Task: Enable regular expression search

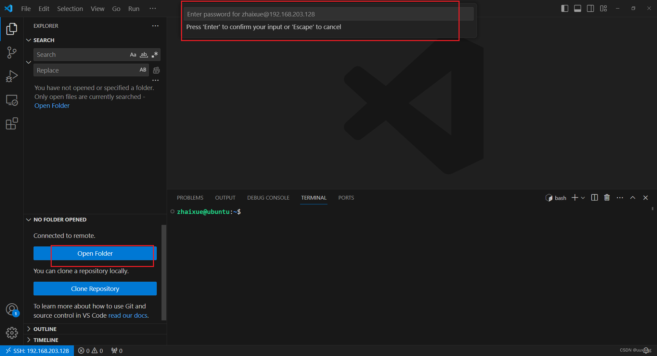Action: pos(154,54)
